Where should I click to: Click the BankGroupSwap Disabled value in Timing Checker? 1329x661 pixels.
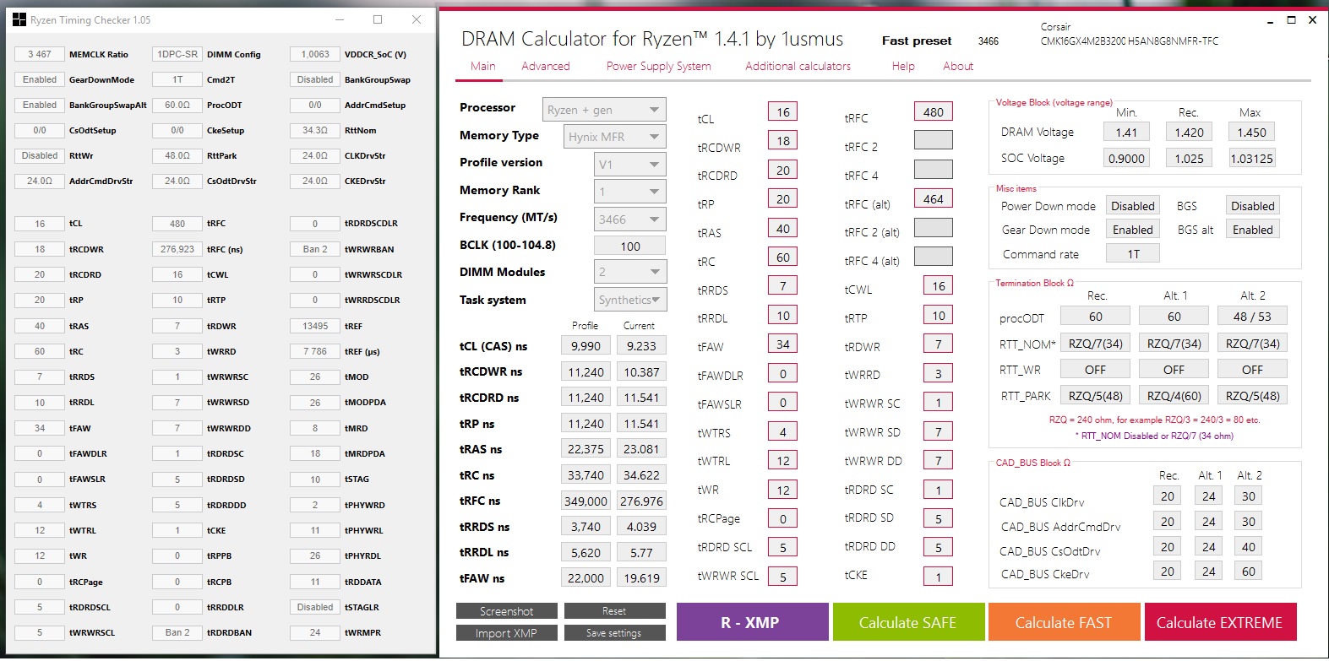pos(315,79)
